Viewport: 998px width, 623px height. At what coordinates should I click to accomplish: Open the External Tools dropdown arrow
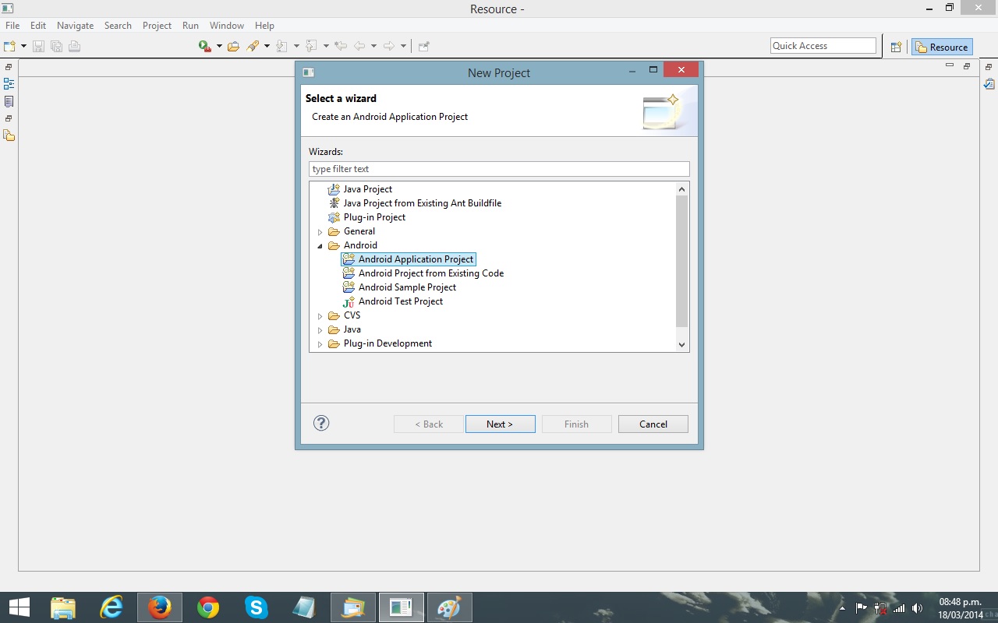(219, 46)
